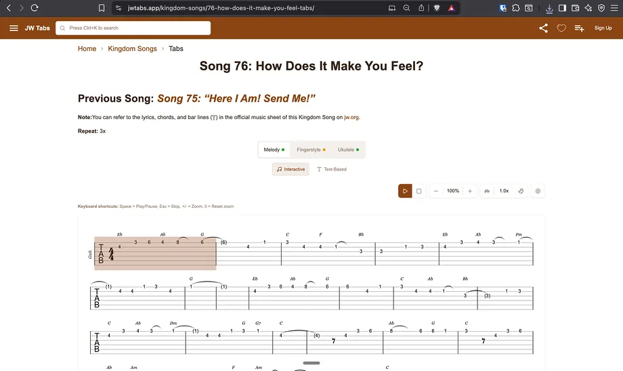
Task: Slow down playback with the turtle icon
Action: pos(487,191)
